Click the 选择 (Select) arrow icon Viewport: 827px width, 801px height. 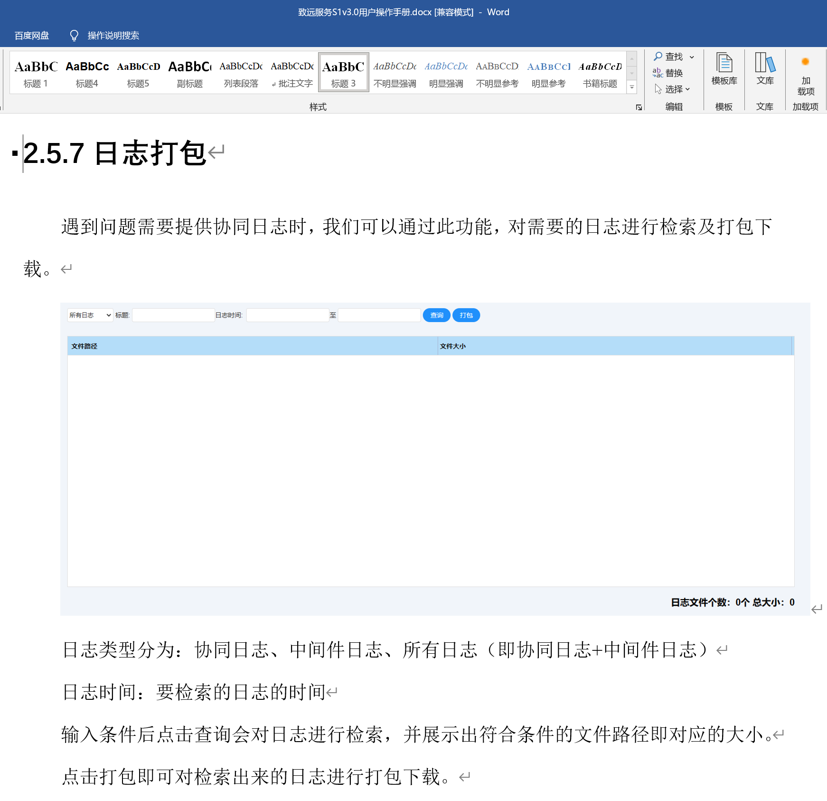[x=658, y=89]
